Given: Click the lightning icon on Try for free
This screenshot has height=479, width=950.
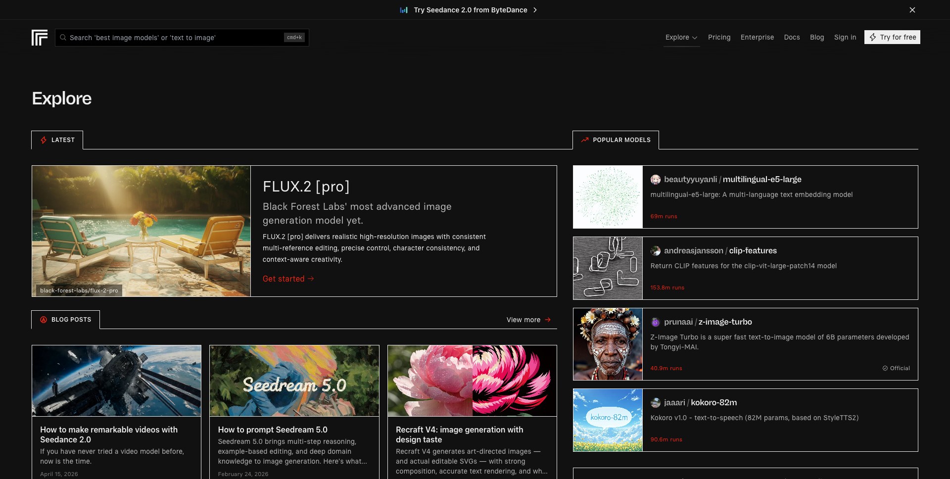Looking at the screenshot, I should 873,37.
